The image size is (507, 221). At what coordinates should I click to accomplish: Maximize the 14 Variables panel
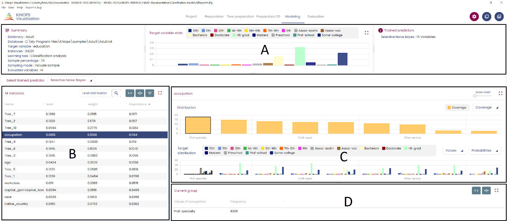point(160,93)
